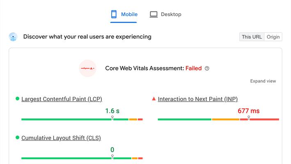Click the CLS distribution bar marker
The image size is (291, 164).
click(x=112, y=157)
